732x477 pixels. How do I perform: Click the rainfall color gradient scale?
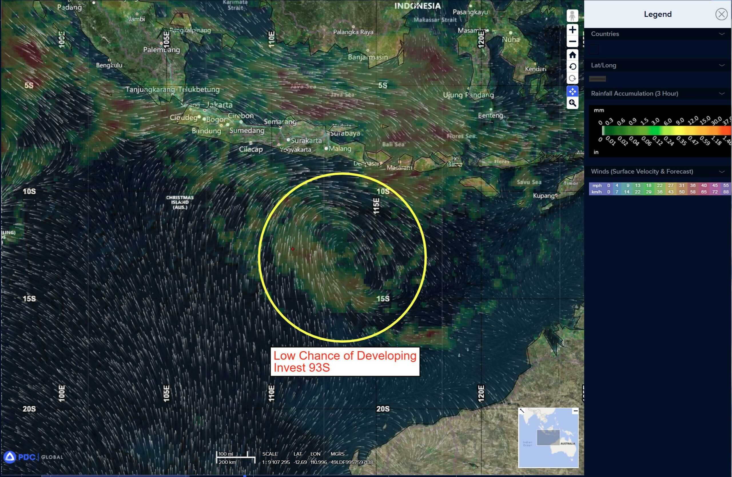(x=666, y=131)
